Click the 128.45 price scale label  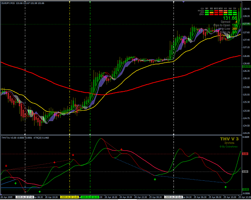tap(246, 9)
